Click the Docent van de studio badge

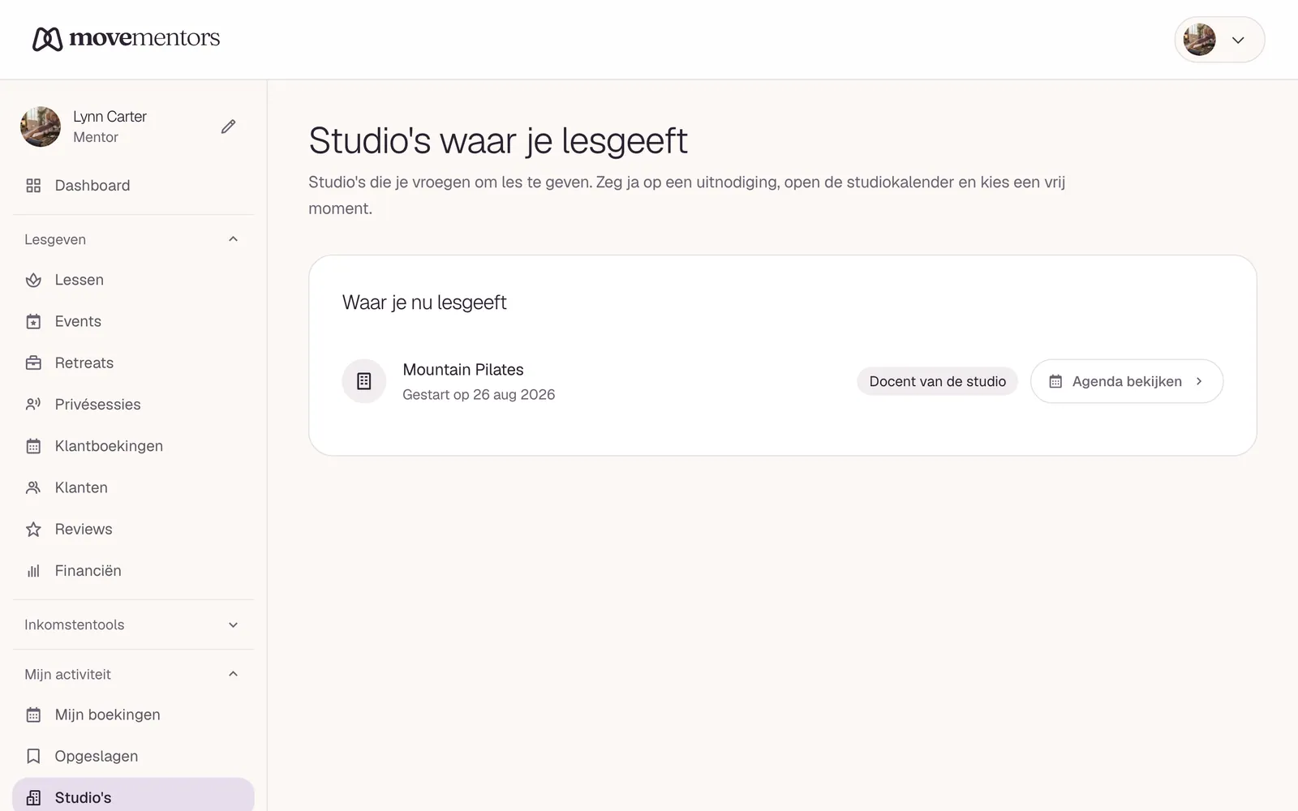click(937, 381)
